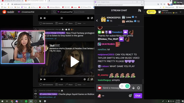The width and height of the screenshot is (184, 103).
Task: Mute the top video's volume
Action: pyautogui.click(x=45, y=18)
